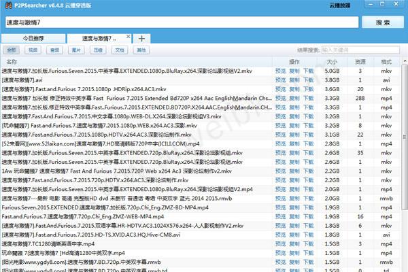Click the 搜索 search button
The height and width of the screenshot is (272, 408).
coord(383,22)
